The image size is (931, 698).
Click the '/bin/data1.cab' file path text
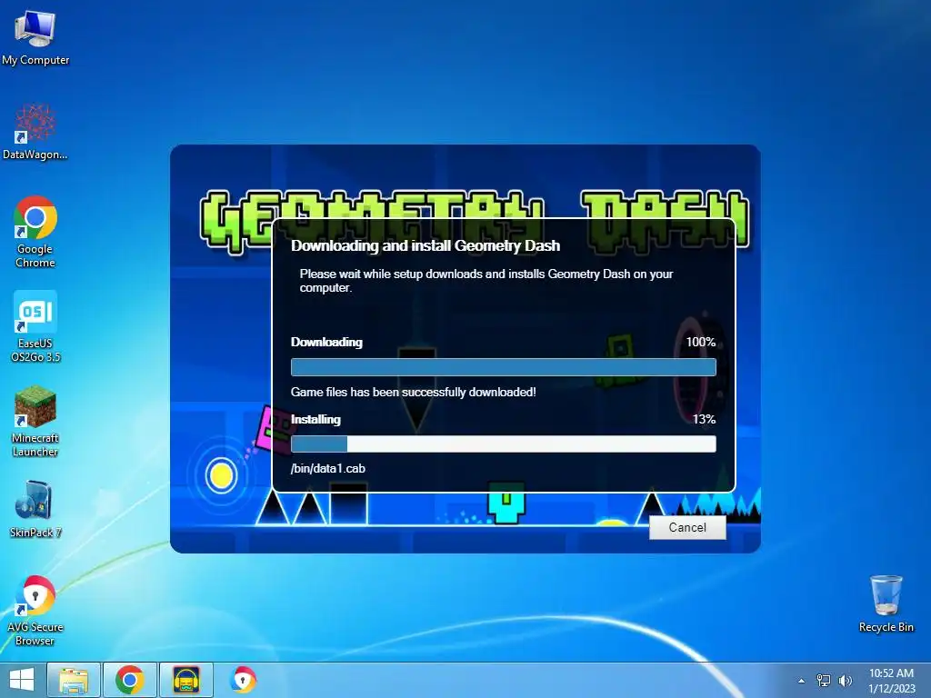(x=327, y=468)
